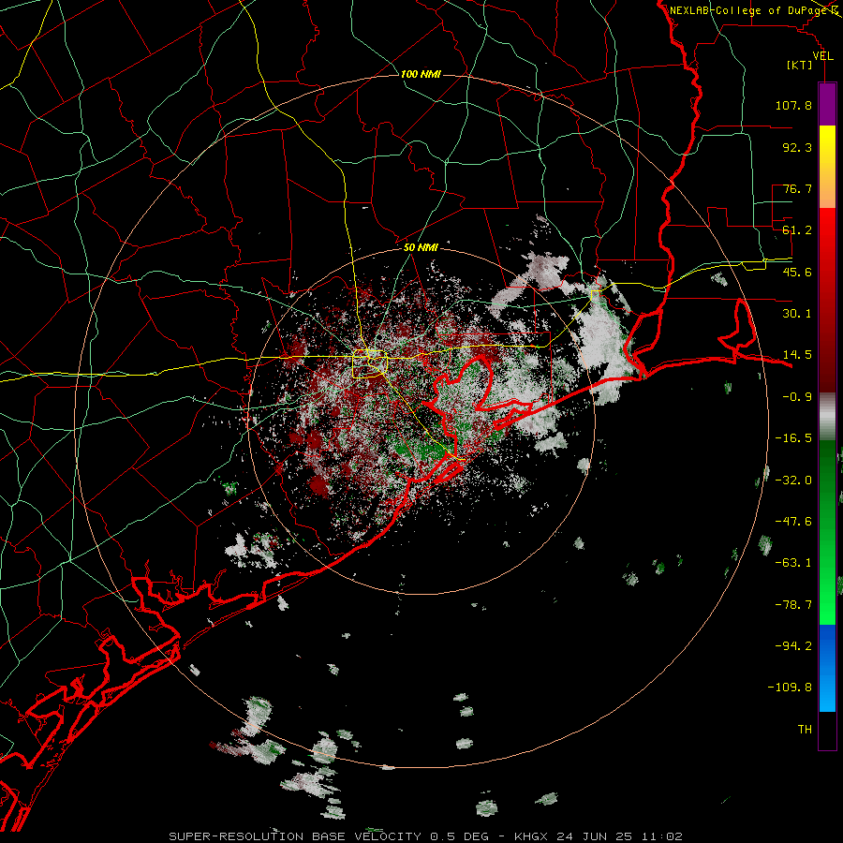Click the yellow-orange segment of the color bar
Viewport: 843px width, 843px height.
827,167
